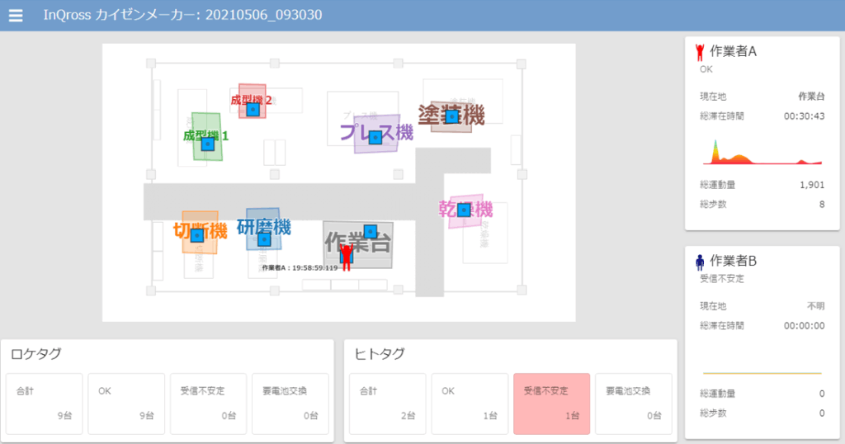Click the 作業者B flat activity line
This screenshot has width=845, height=444.
pyautogui.click(x=762, y=373)
